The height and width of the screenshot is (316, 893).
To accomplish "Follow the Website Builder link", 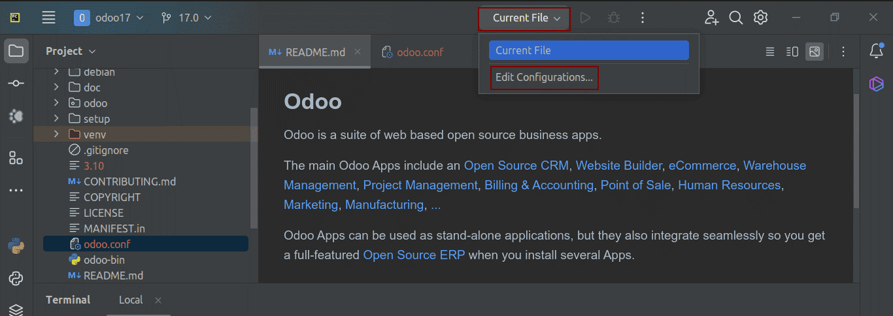I will tap(619, 165).
